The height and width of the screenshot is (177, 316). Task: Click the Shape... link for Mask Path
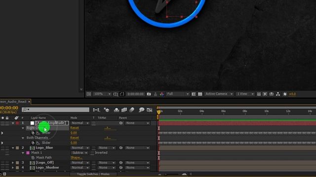(76, 158)
